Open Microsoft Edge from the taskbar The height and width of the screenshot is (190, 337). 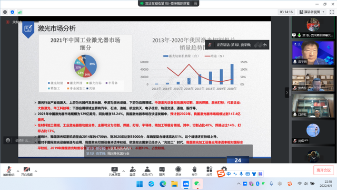pyautogui.click(x=163, y=184)
